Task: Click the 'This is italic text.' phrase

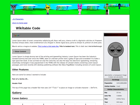Action: (82, 46)
